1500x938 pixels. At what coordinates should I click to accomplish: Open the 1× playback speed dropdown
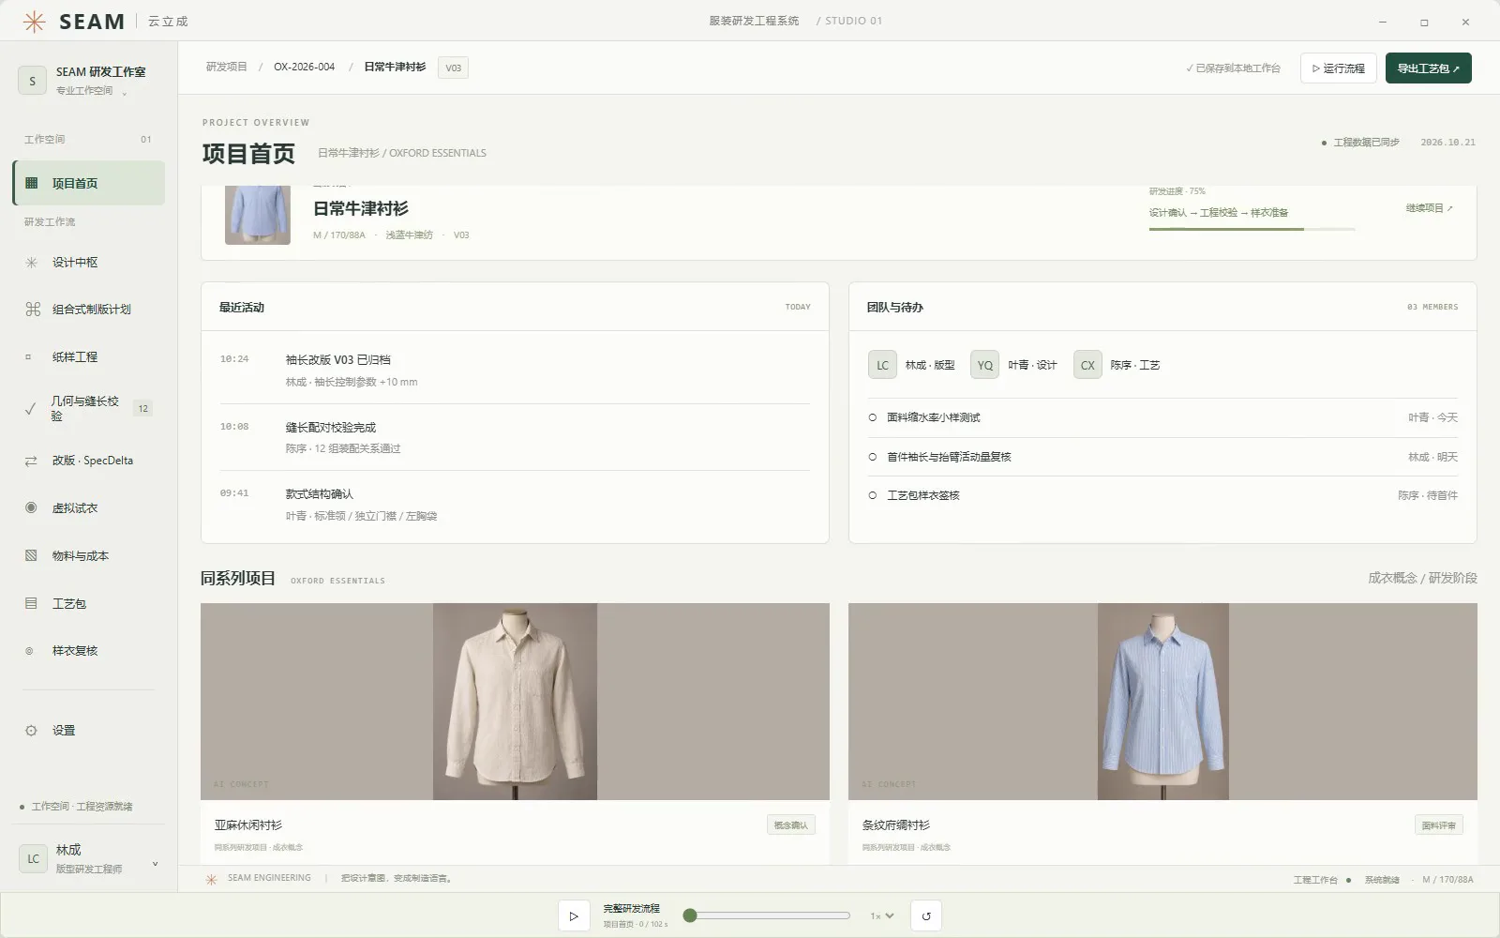[882, 915]
